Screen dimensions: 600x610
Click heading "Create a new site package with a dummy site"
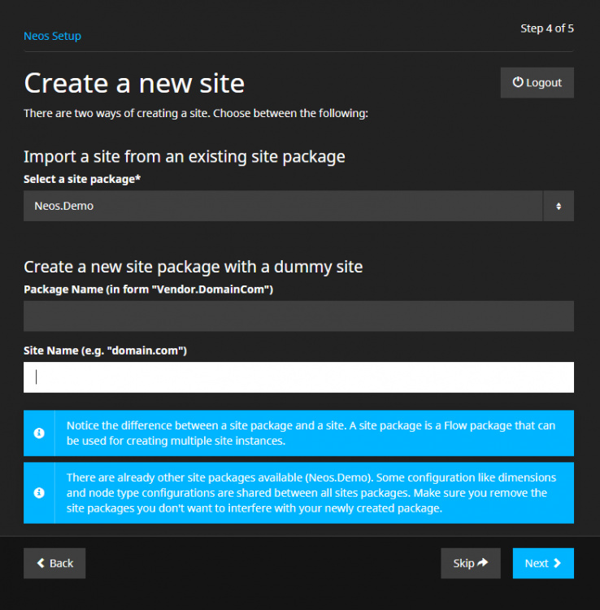[193, 267]
